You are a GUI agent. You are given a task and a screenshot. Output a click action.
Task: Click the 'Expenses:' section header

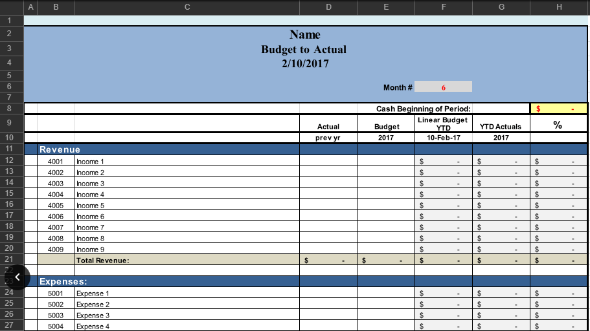click(x=63, y=281)
